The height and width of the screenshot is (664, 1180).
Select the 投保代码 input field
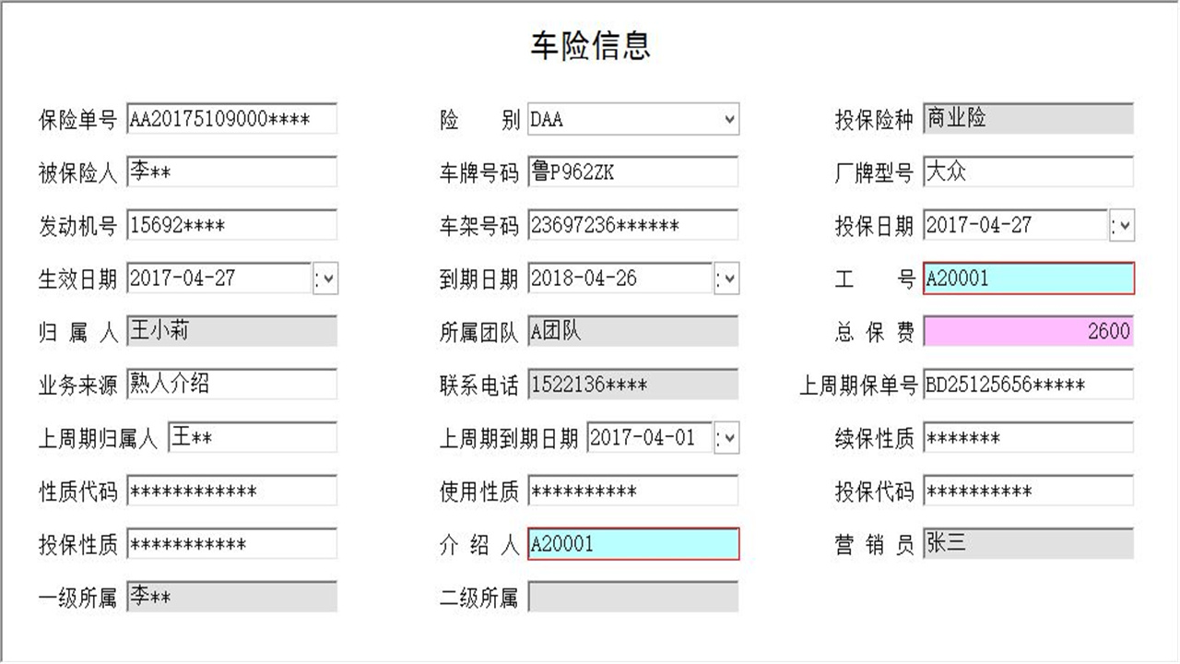coord(1028,491)
